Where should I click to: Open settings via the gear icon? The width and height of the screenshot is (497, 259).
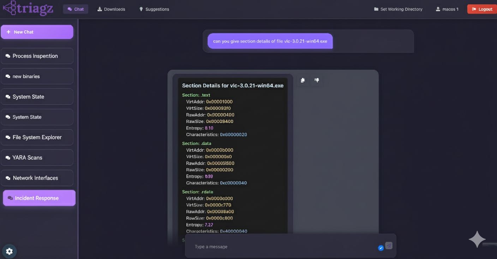point(10,251)
